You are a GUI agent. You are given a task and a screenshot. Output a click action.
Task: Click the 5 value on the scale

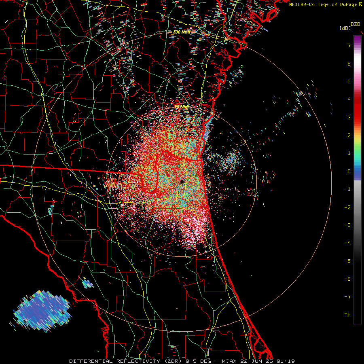[349, 81]
